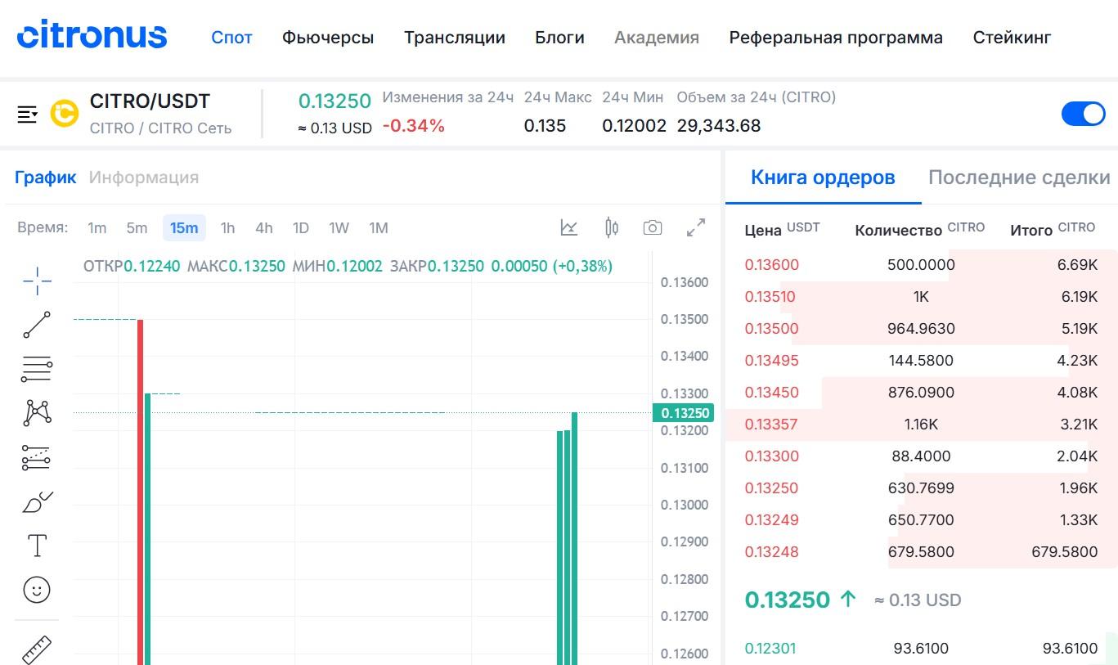The image size is (1118, 665).
Task: Select the trend line drawing tool
Action: [x=35, y=324]
